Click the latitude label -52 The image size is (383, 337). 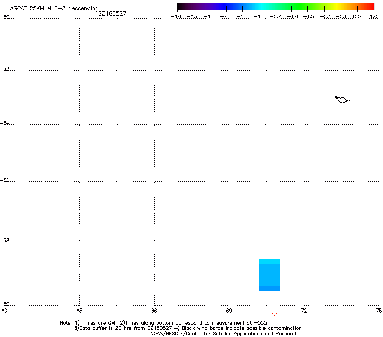5,69
